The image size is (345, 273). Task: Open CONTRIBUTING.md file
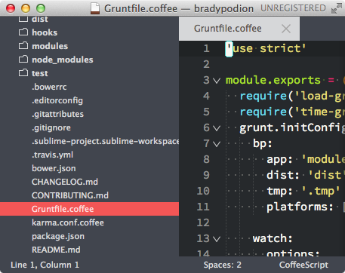coord(70,195)
